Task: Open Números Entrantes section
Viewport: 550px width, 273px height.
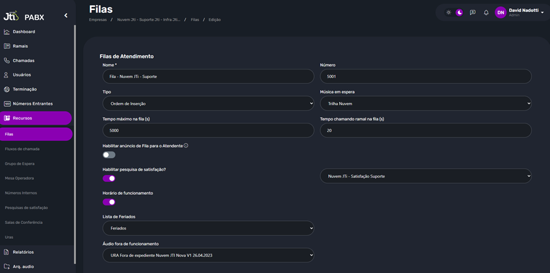Action: tap(32, 104)
